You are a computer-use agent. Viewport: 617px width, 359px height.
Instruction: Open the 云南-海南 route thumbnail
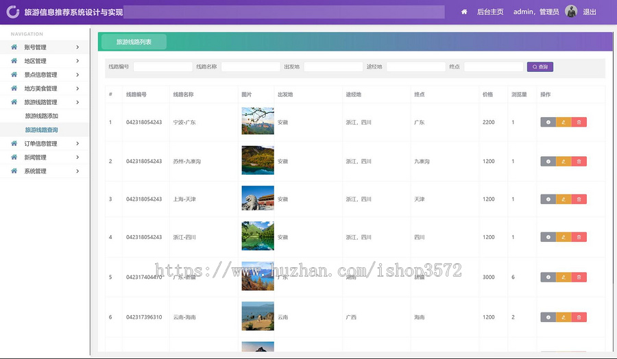tap(258, 316)
